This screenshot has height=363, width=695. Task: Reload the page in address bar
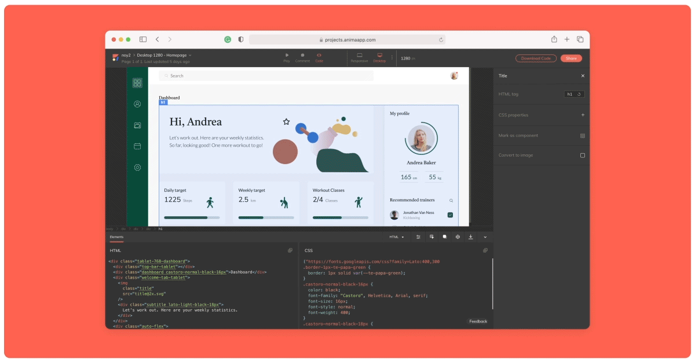[441, 40]
